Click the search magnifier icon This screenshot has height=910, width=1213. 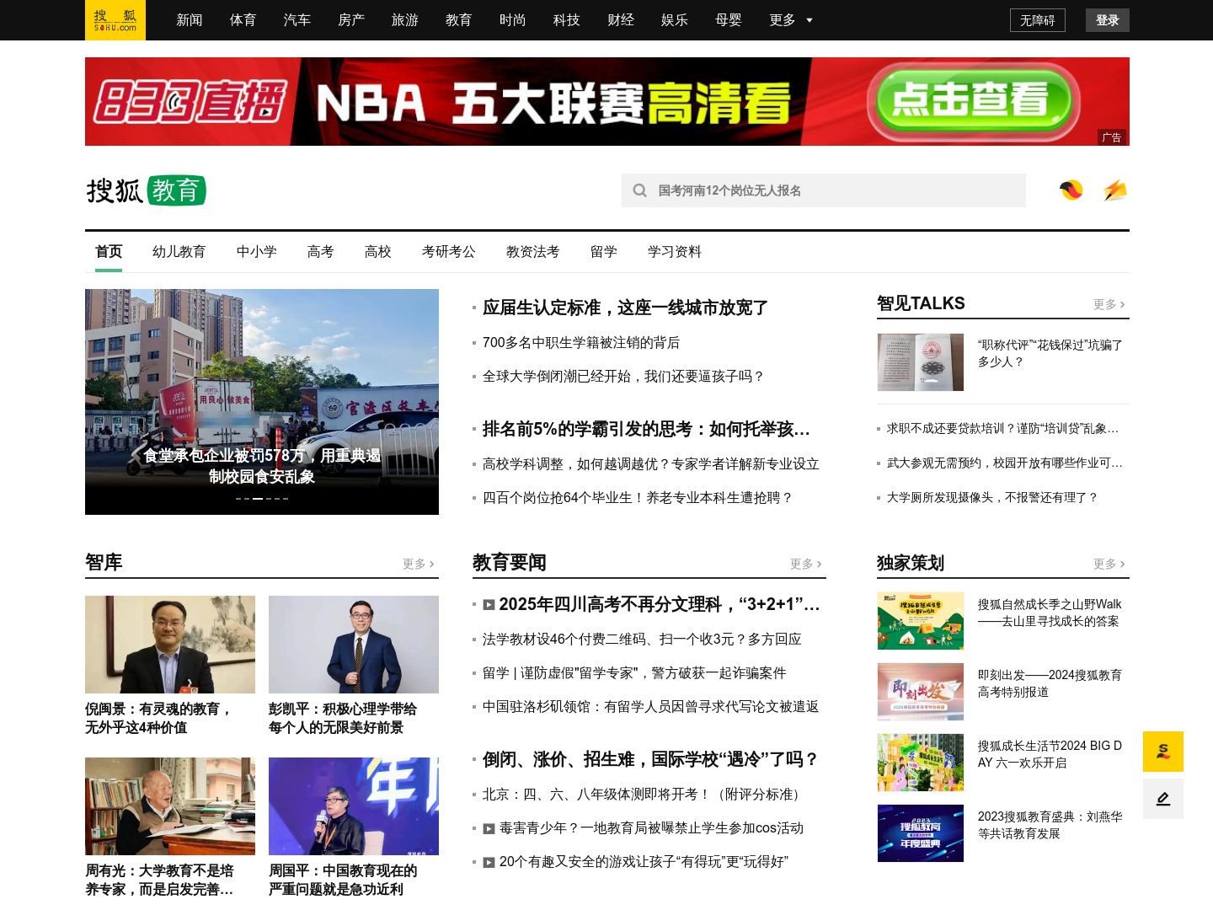pyautogui.click(x=640, y=190)
